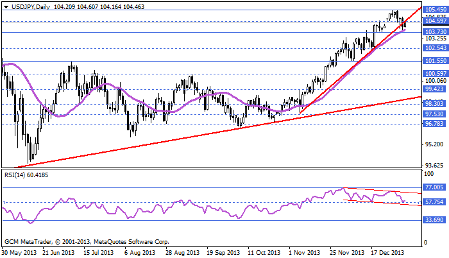
Task: Select the long red rising trendline
Action: pyautogui.click(x=217, y=132)
